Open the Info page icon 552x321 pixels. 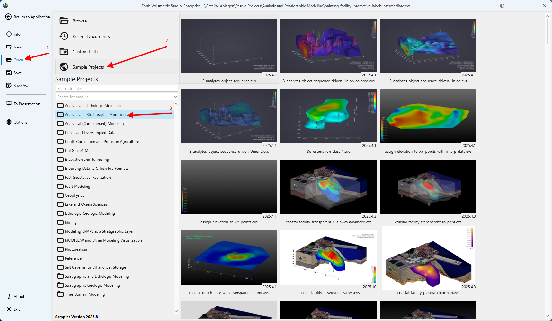coord(9,34)
